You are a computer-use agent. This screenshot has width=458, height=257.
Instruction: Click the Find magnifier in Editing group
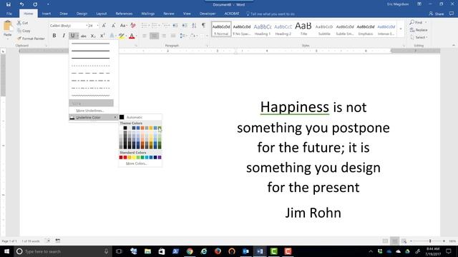click(x=412, y=22)
